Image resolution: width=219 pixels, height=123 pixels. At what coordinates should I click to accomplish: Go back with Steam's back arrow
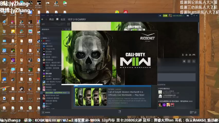click(42, 19)
